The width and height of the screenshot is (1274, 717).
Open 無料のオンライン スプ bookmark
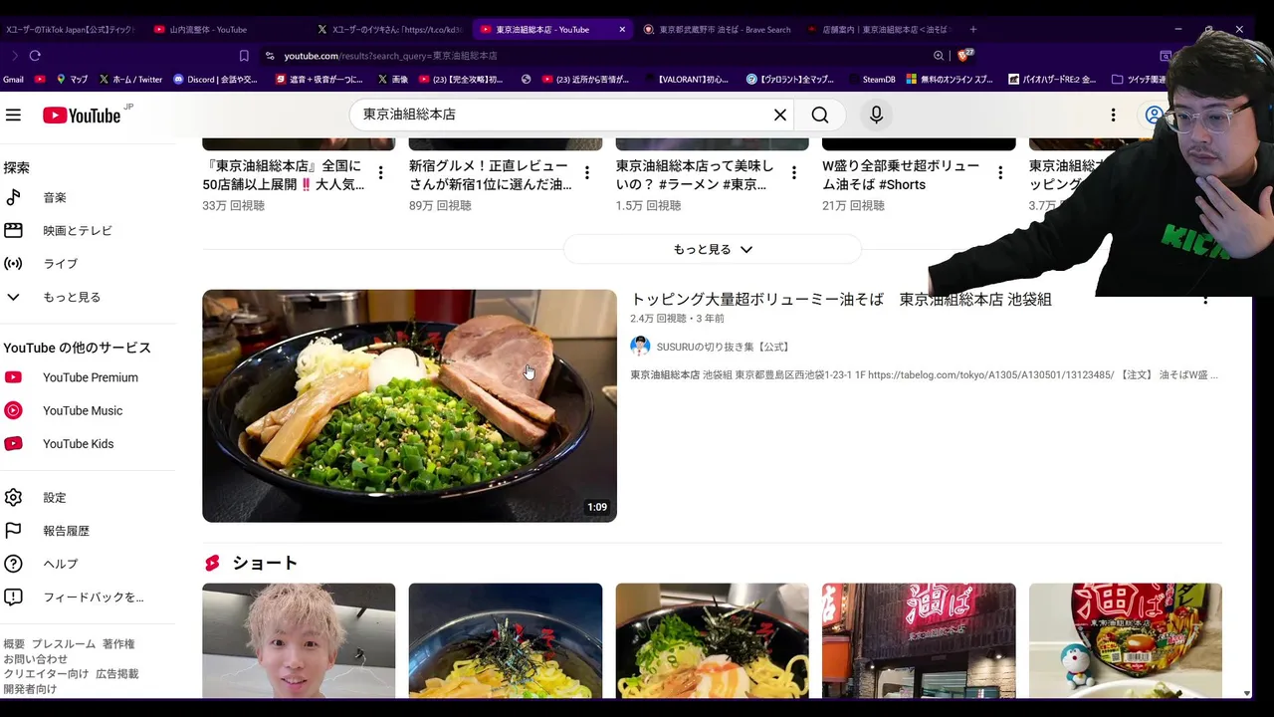click(951, 79)
